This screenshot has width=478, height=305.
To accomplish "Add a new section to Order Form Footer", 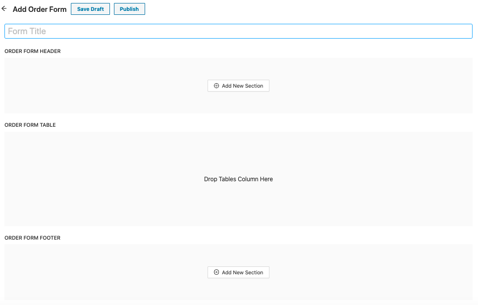I will click(x=238, y=273).
